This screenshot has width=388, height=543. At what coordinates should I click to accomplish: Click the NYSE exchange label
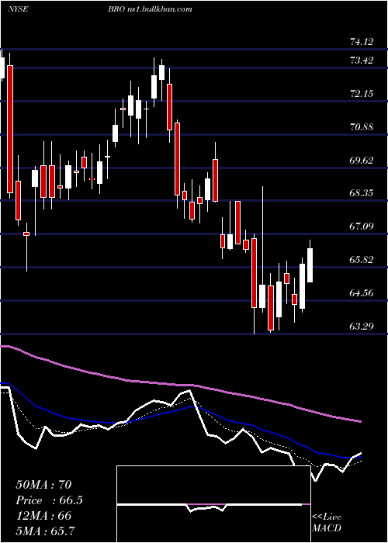(18, 9)
